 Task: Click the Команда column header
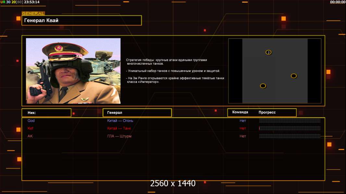[240, 112]
